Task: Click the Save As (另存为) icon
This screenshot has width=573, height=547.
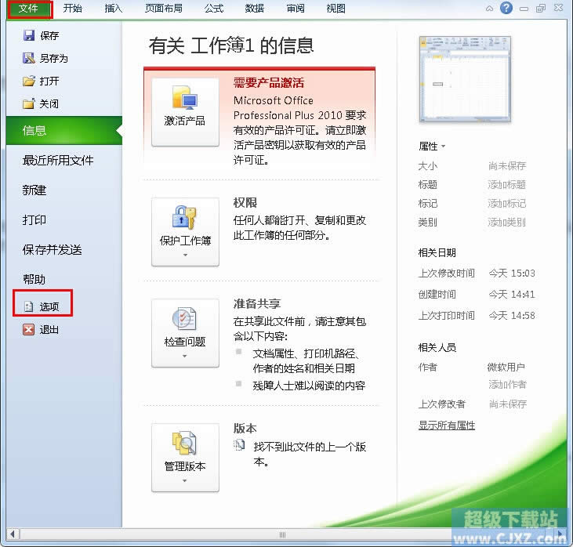Action: tap(28, 58)
